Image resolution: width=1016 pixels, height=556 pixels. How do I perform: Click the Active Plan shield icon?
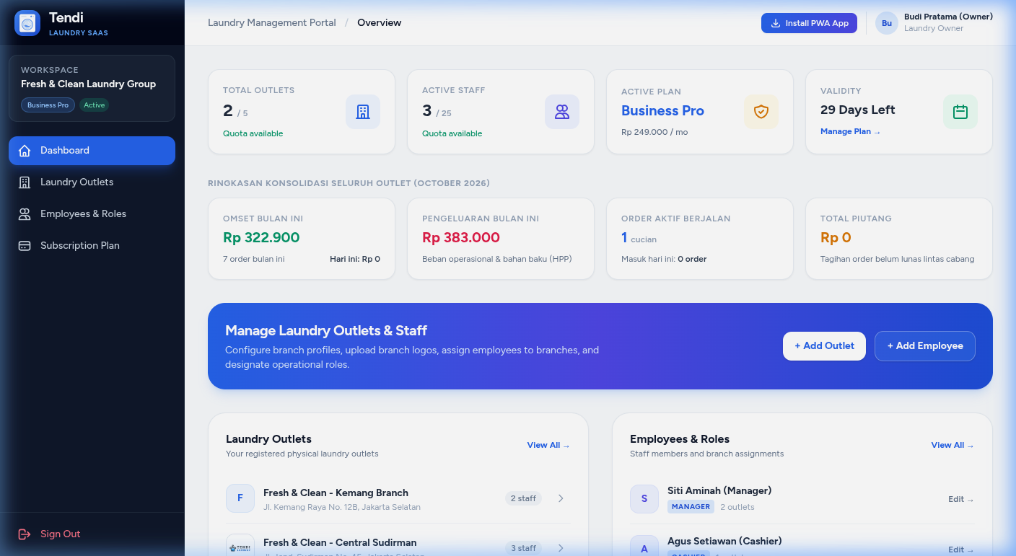(761, 112)
